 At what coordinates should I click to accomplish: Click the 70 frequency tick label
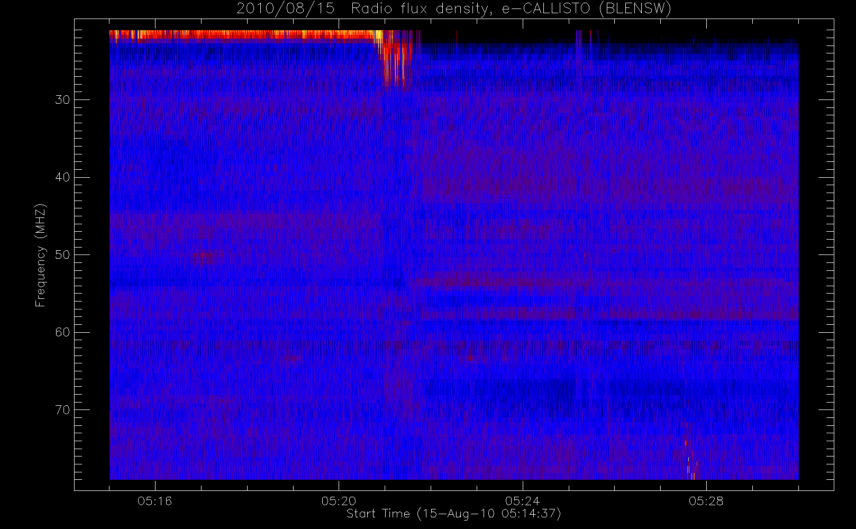[62, 410]
